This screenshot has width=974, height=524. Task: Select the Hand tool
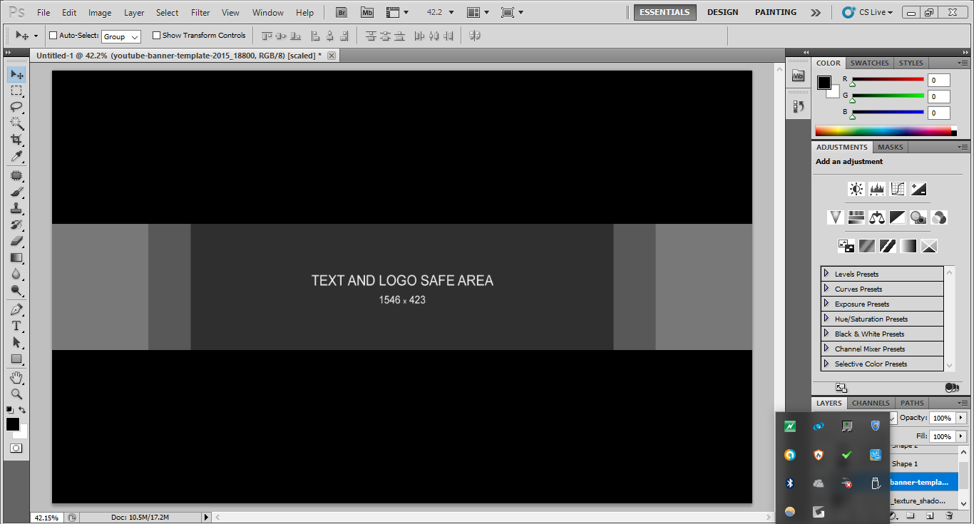16,377
